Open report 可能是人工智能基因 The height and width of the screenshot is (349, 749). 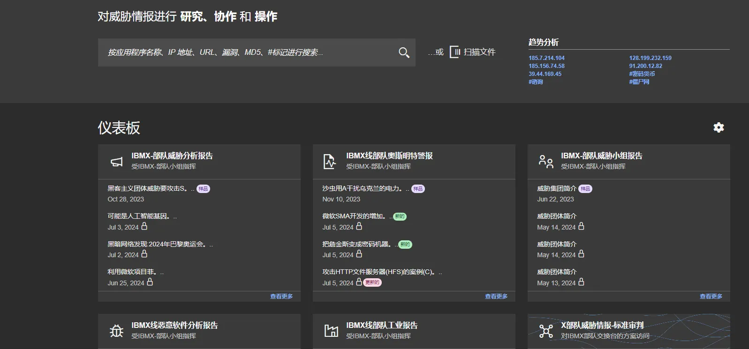[x=142, y=216]
